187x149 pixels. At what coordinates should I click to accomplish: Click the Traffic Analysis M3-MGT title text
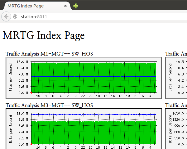pyautogui.click(x=49, y=106)
